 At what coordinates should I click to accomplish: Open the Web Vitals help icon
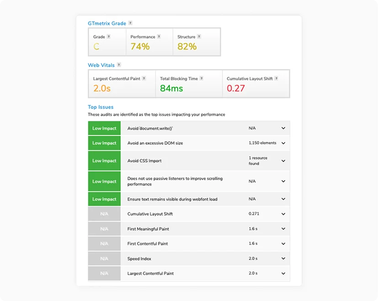click(119, 65)
